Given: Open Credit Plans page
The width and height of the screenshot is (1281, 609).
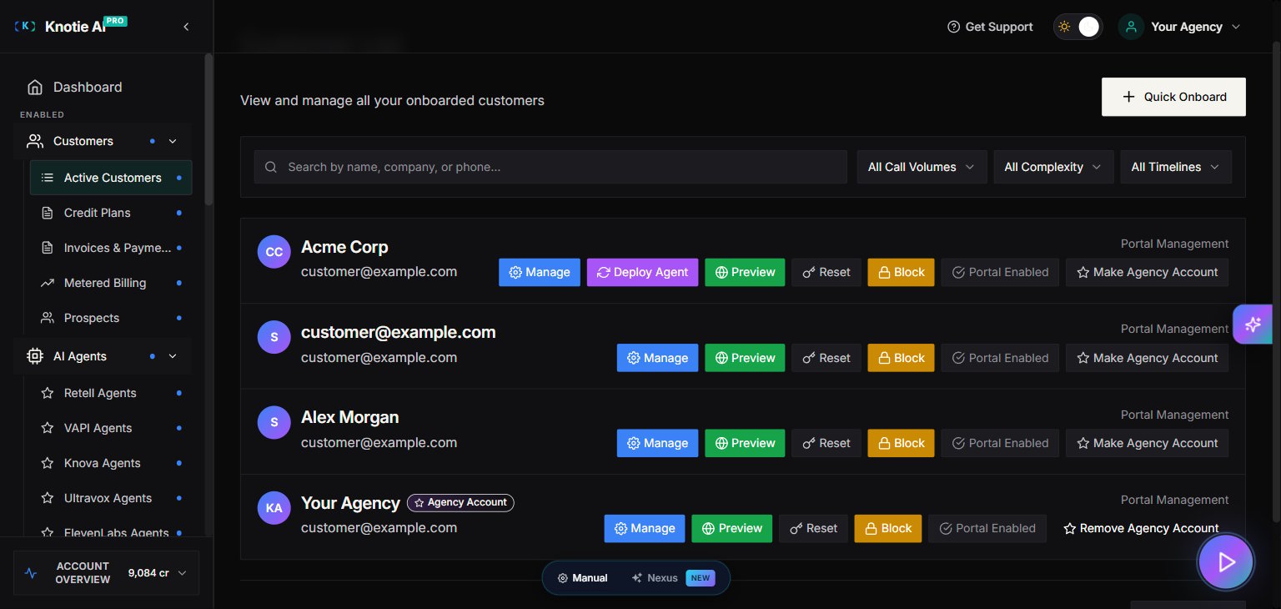Looking at the screenshot, I should (x=111, y=213).
